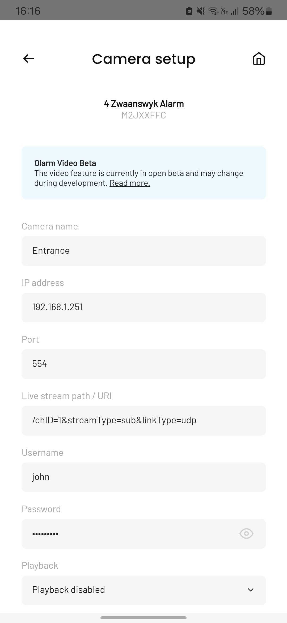
Task: Go to home via house icon
Action: click(259, 59)
